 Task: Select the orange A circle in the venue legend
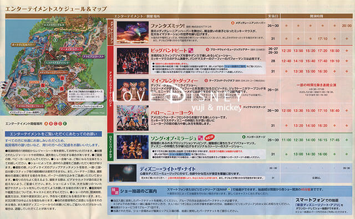[46, 124]
